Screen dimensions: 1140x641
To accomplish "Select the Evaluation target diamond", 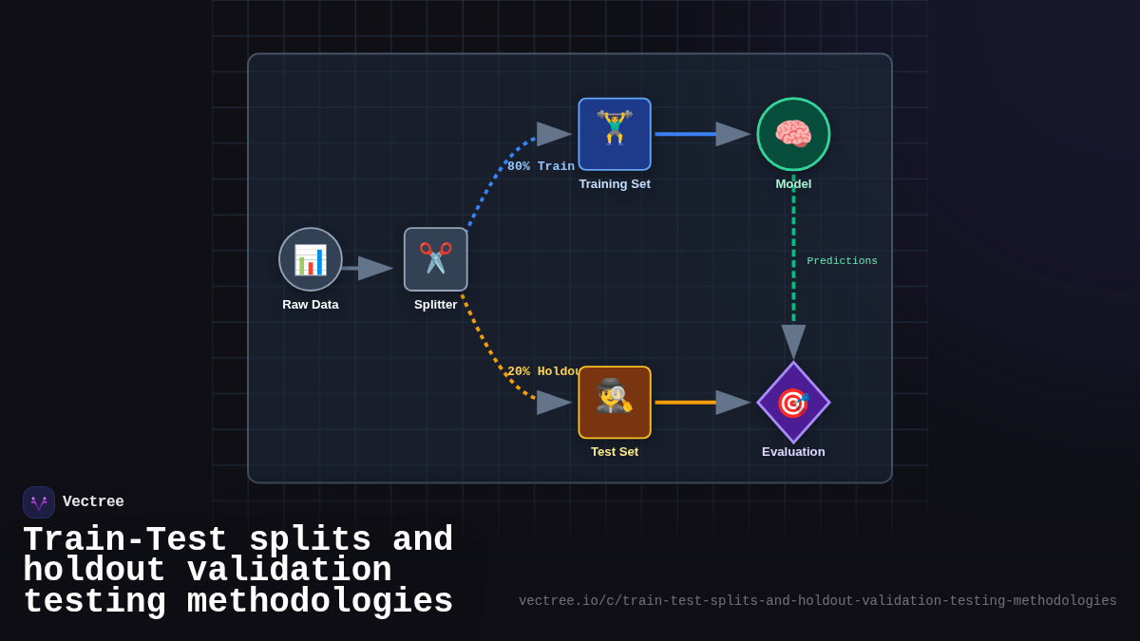I will [x=793, y=403].
